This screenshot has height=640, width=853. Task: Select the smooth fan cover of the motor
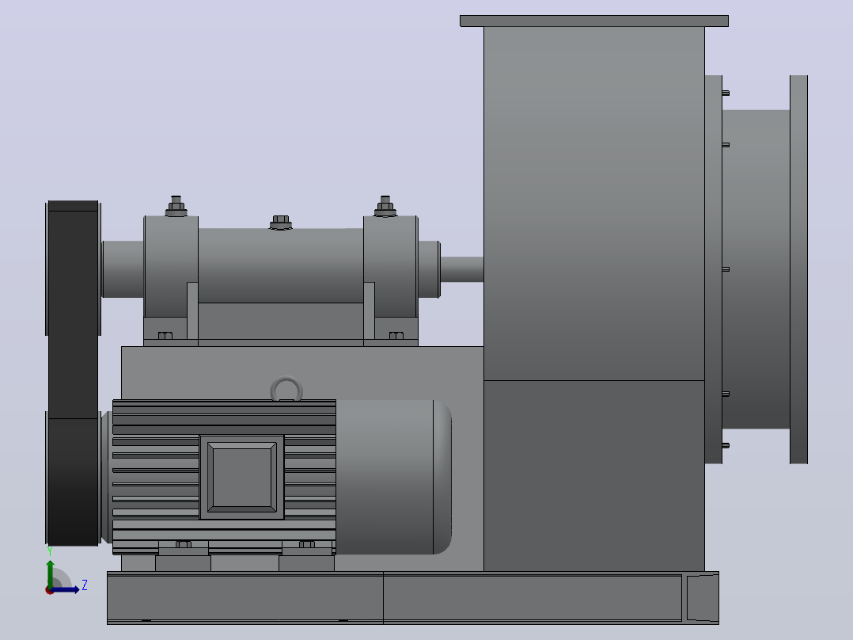click(x=393, y=477)
